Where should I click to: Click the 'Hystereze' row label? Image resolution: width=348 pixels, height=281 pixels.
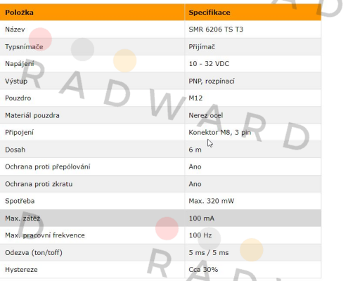pos(21,270)
